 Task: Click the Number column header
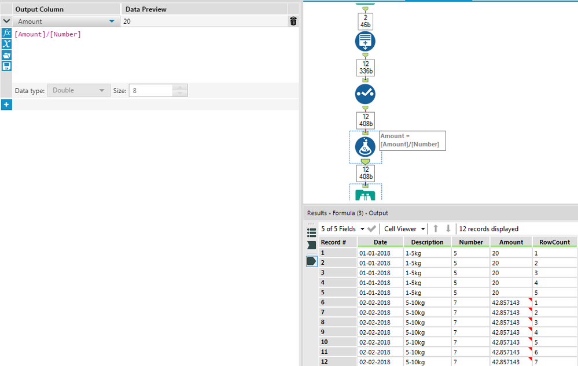[x=471, y=242]
